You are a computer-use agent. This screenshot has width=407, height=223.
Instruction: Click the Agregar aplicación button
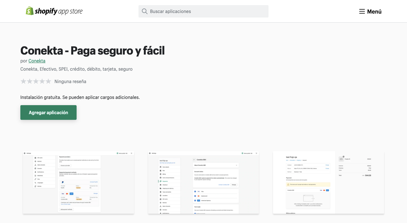(x=48, y=112)
